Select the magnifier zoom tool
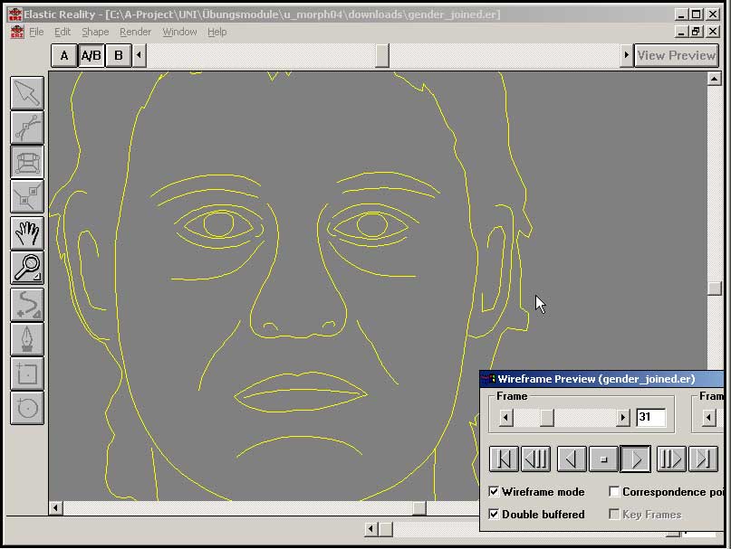This screenshot has width=731, height=549. [x=27, y=268]
